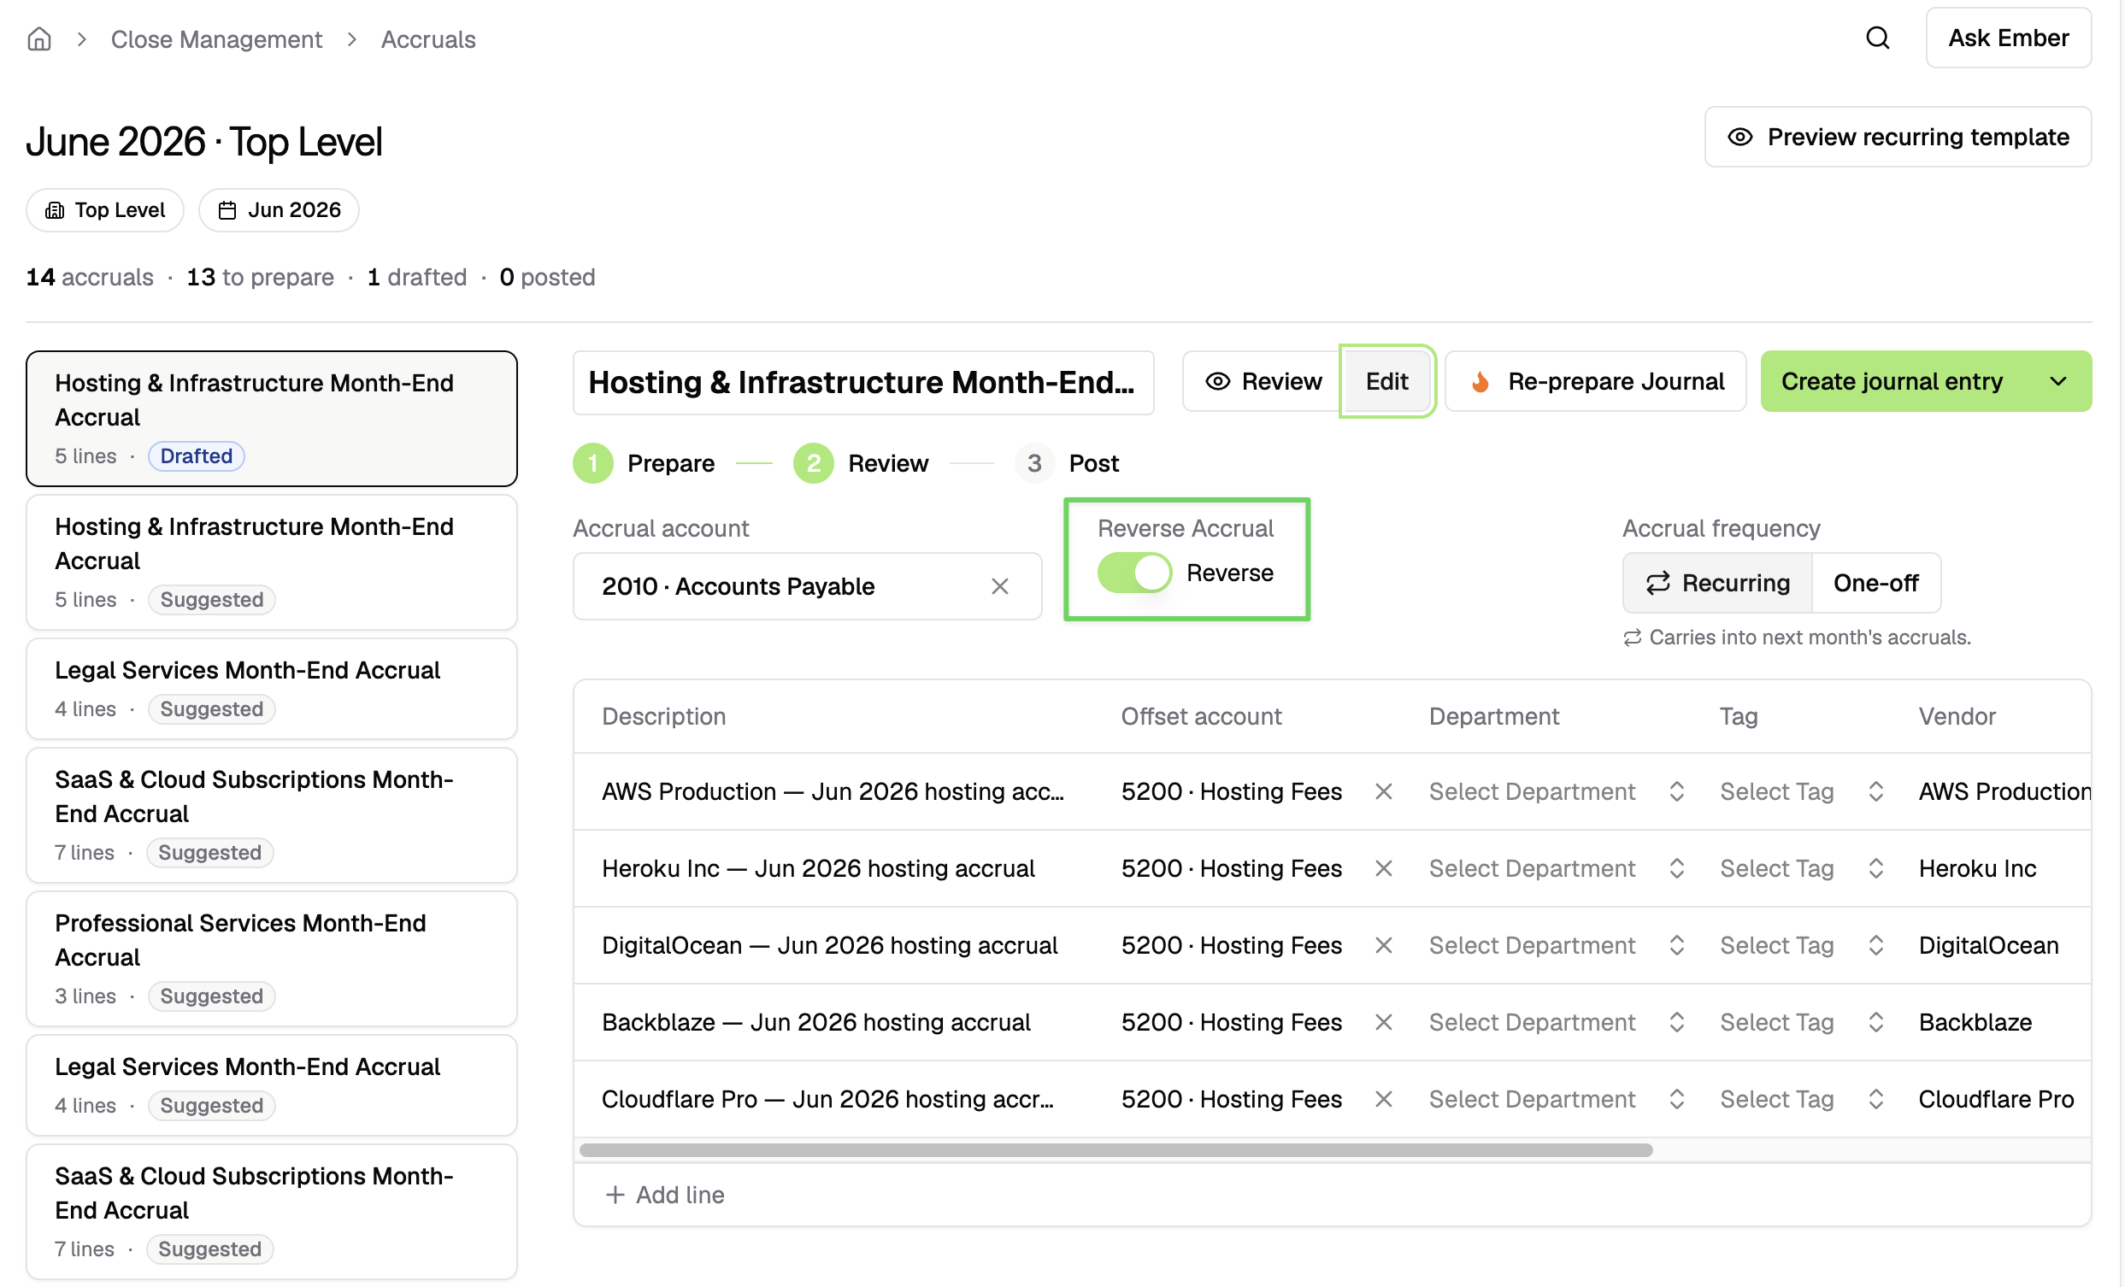The width and height of the screenshot is (2125, 1287).
Task: Click the calendar icon in Jun 2026 chip
Action: 227,210
